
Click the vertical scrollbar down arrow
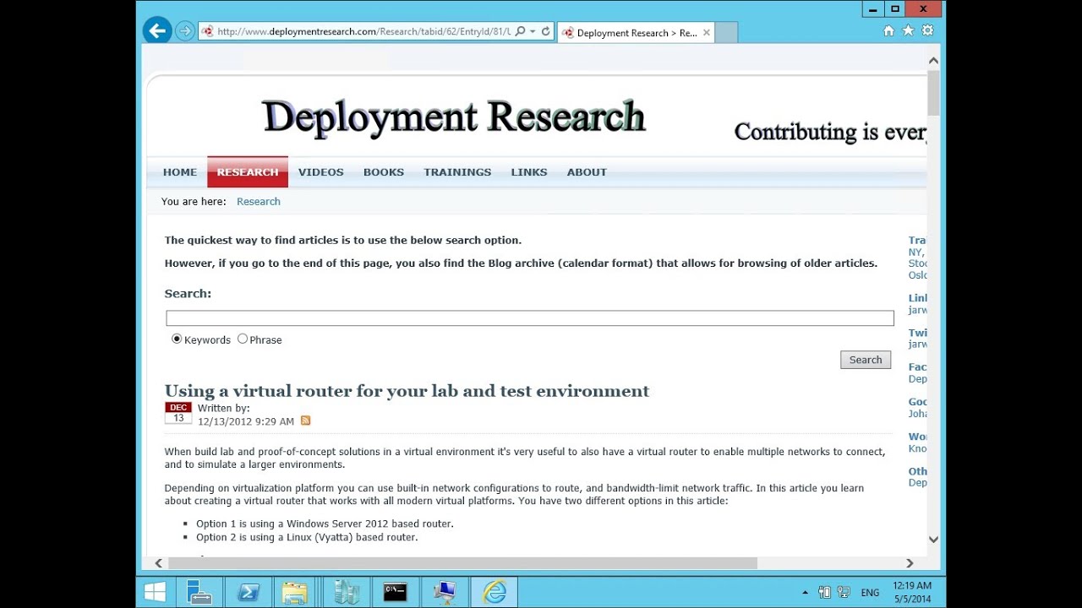tap(933, 539)
